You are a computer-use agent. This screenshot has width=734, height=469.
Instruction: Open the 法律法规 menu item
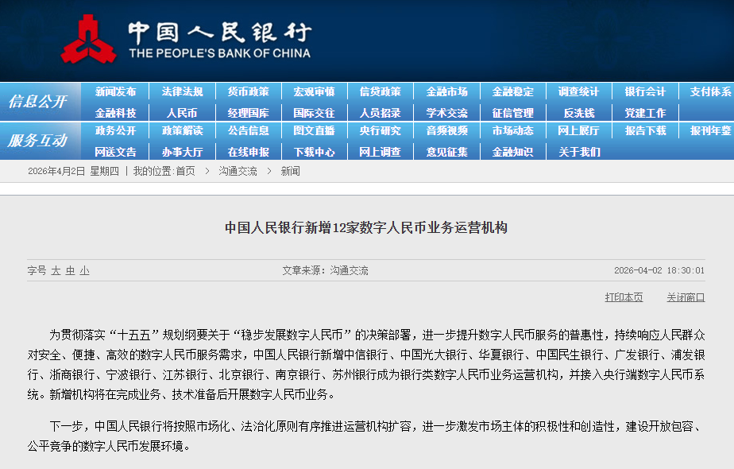(x=182, y=92)
